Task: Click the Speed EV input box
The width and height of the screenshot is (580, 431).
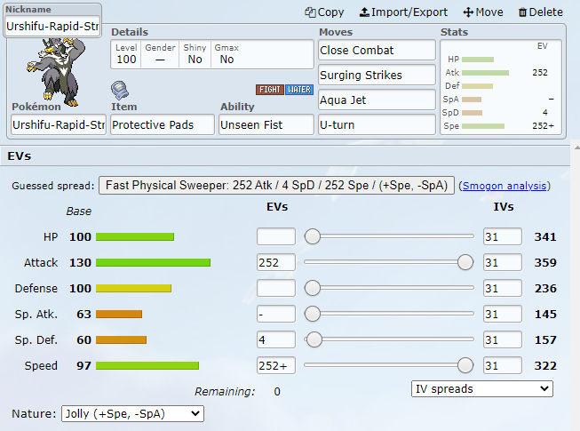Action: click(x=276, y=365)
